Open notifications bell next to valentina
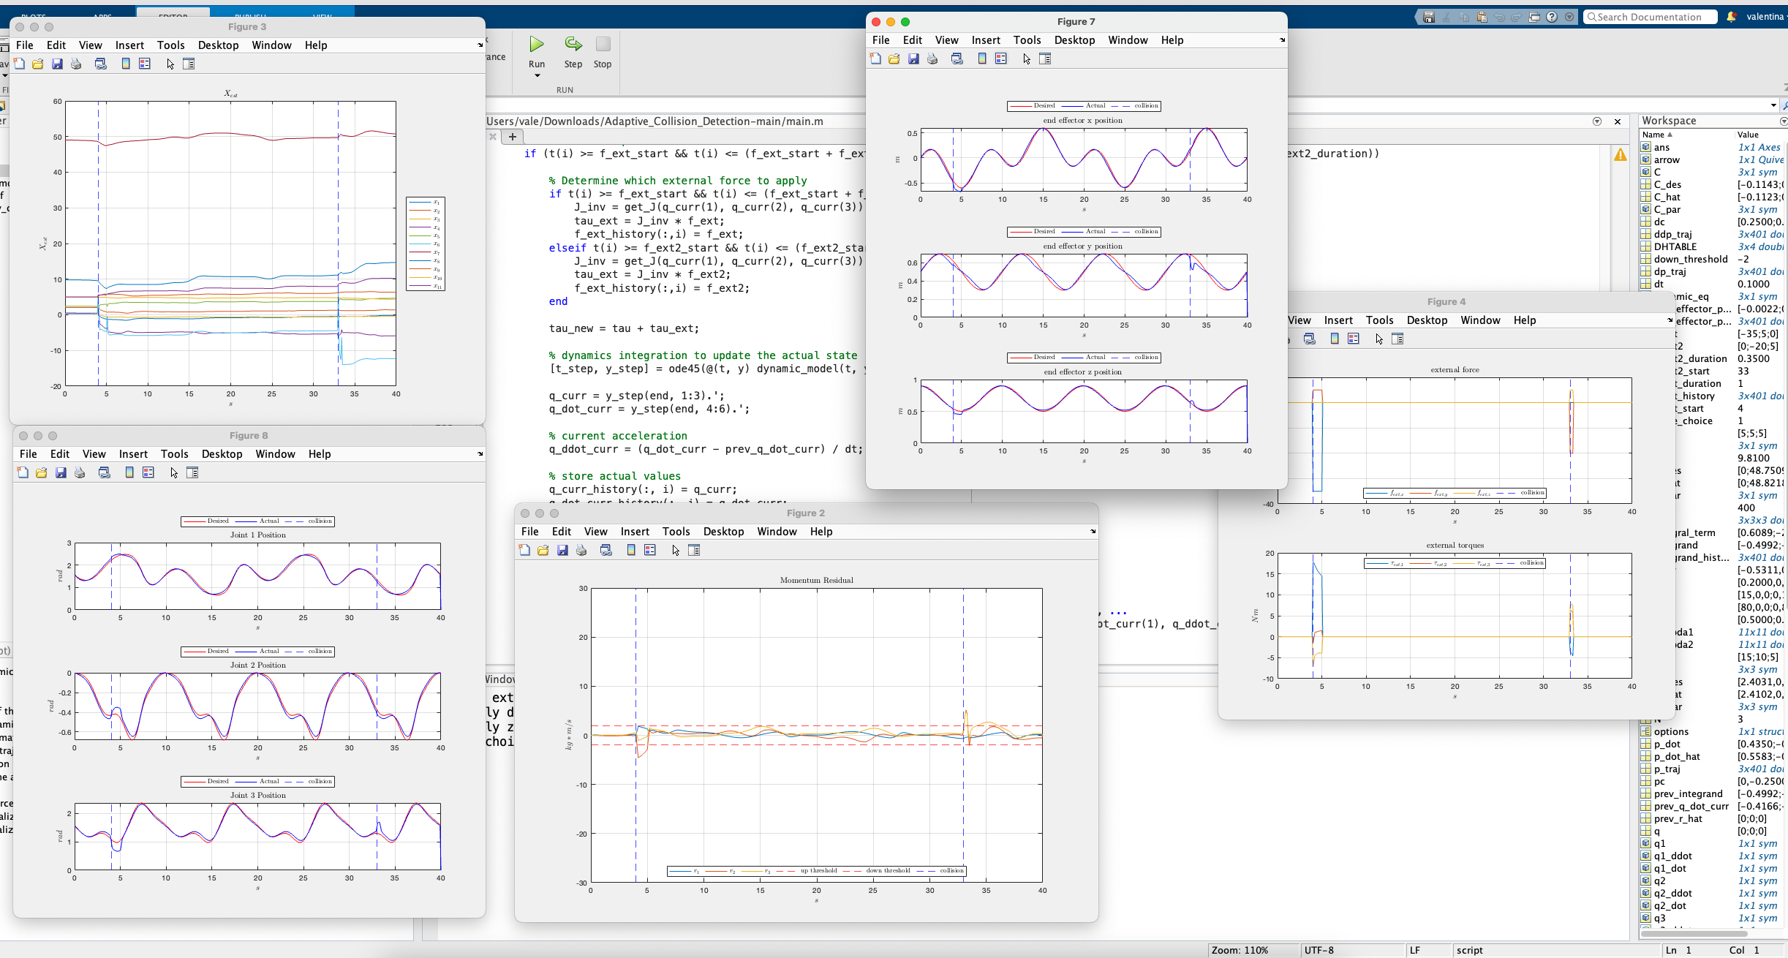Image resolution: width=1788 pixels, height=958 pixels. tap(1732, 17)
